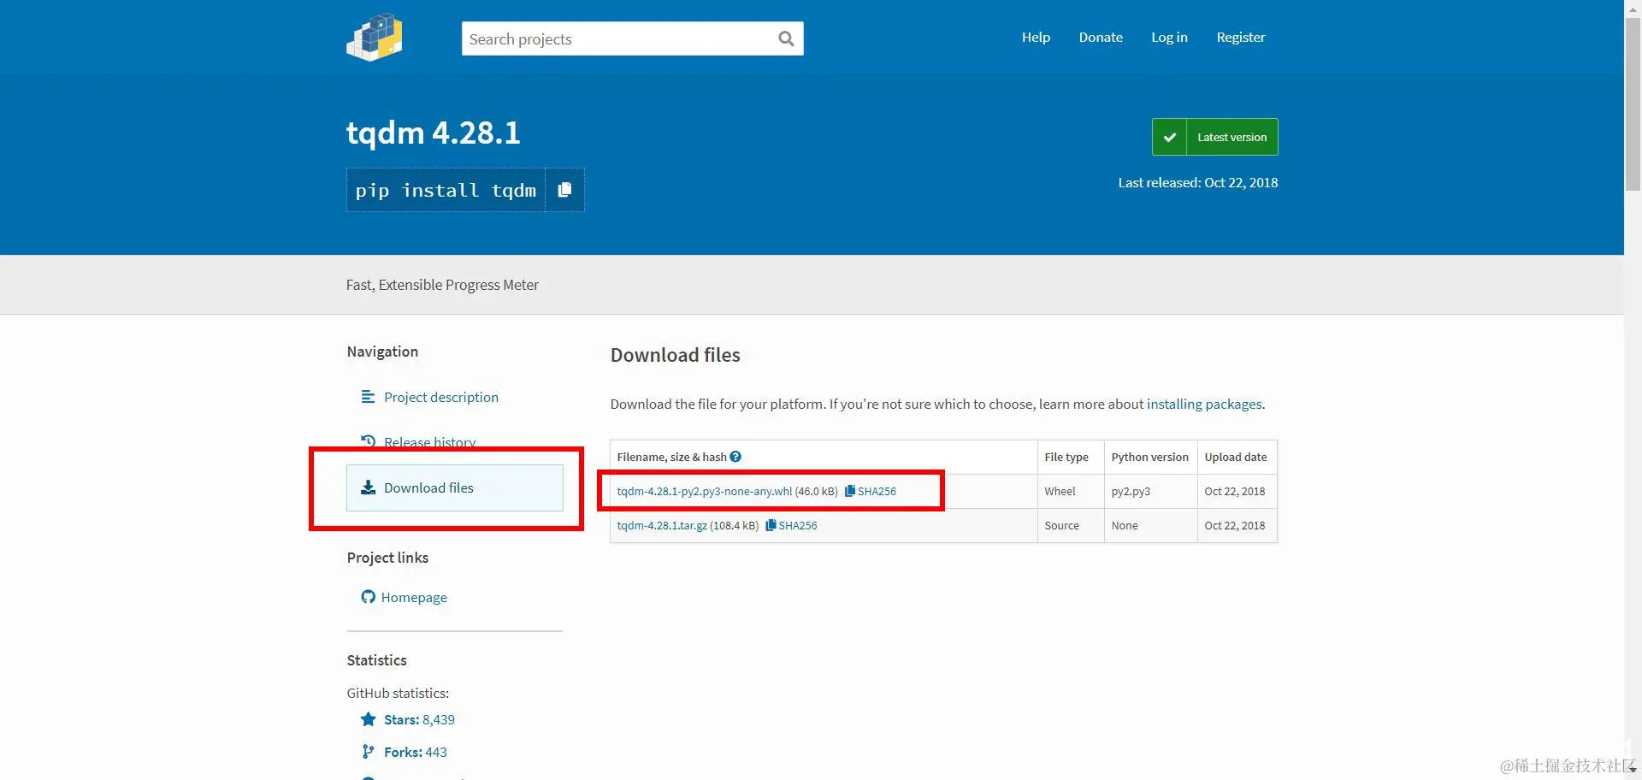Image resolution: width=1642 pixels, height=780 pixels.
Task: Open the Forks: 443 link
Action: coord(416,752)
